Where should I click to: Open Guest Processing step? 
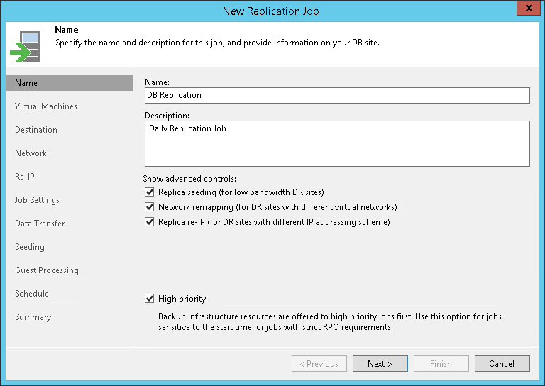click(47, 270)
